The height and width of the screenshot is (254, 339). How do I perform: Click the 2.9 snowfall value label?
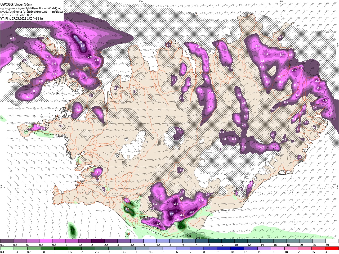[90, 57]
